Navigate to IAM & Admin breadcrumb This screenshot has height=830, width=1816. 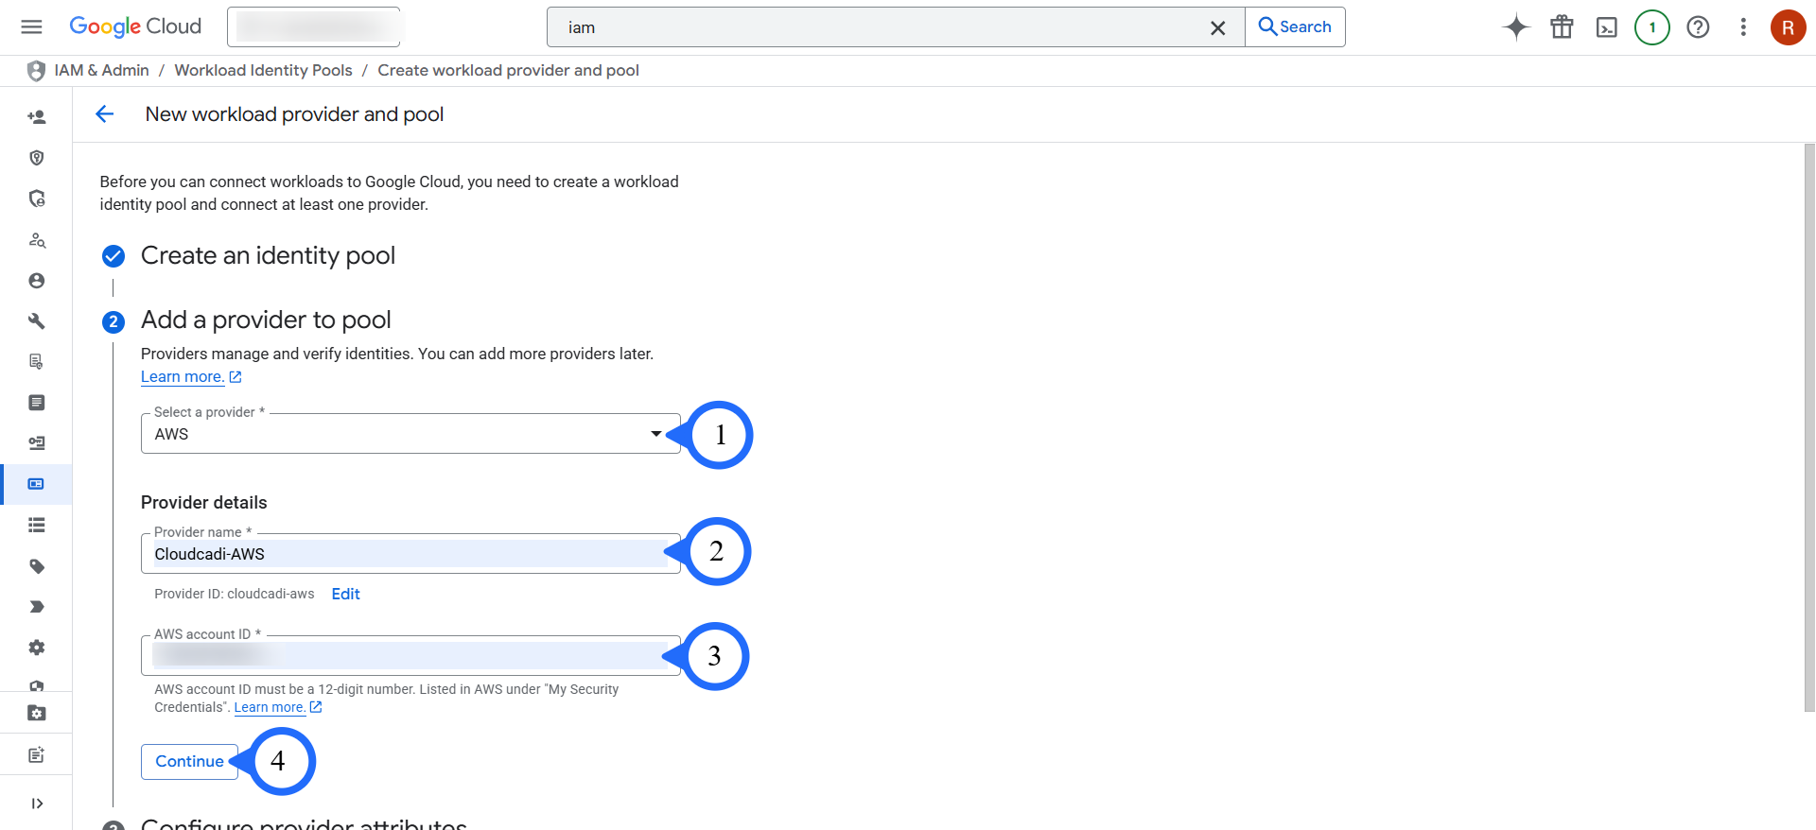pyautogui.click(x=101, y=71)
